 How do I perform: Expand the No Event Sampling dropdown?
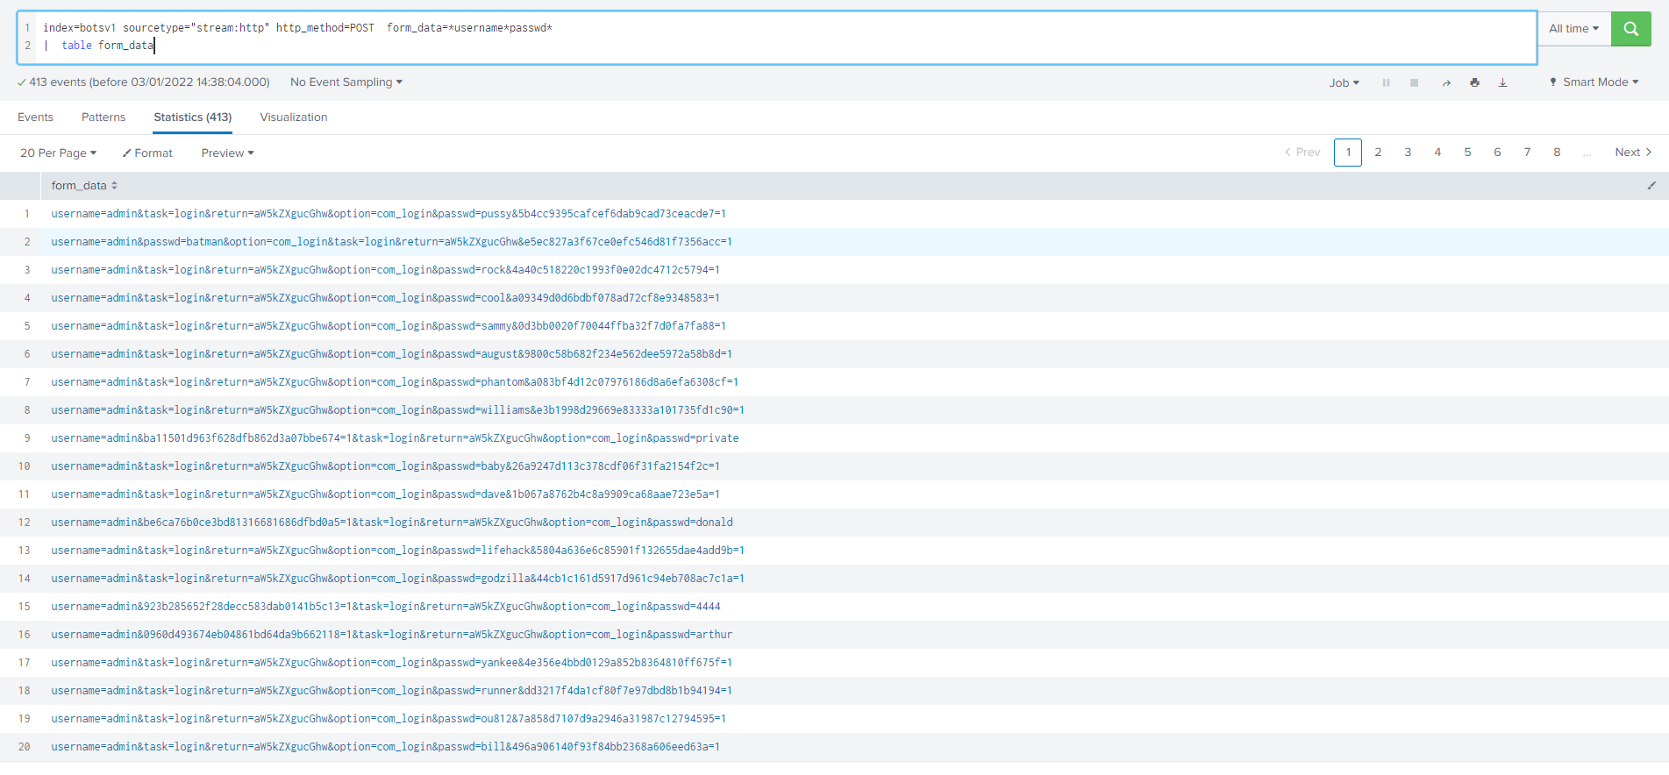pyautogui.click(x=346, y=82)
